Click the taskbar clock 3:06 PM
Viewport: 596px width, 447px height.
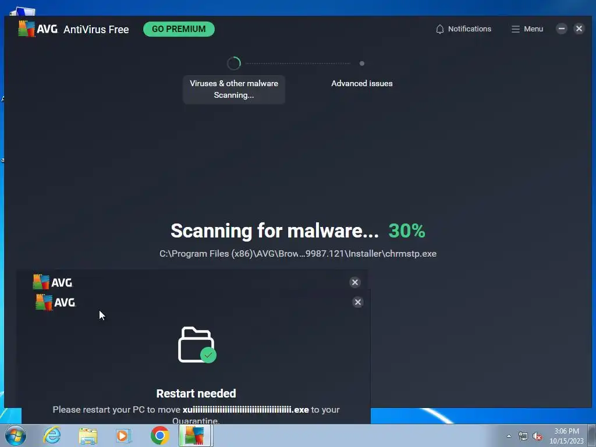point(566,436)
